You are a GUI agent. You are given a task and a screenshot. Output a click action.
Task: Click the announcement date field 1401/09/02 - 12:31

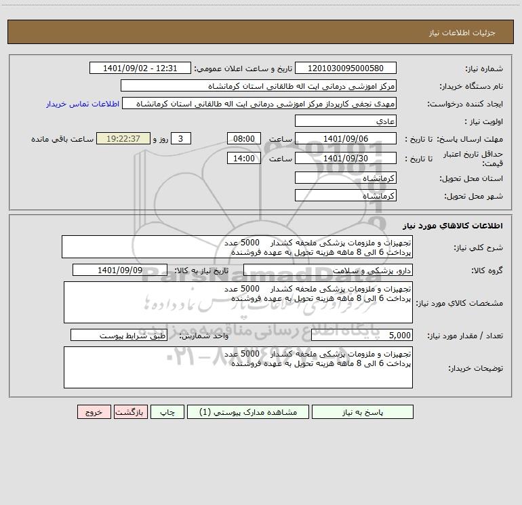(x=140, y=68)
